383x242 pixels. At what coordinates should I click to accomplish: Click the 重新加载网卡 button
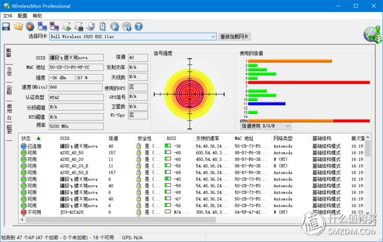tap(234, 36)
